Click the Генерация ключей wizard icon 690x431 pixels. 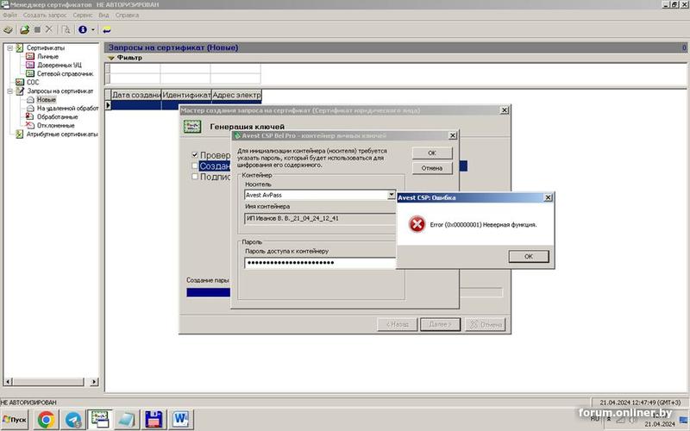click(191, 127)
